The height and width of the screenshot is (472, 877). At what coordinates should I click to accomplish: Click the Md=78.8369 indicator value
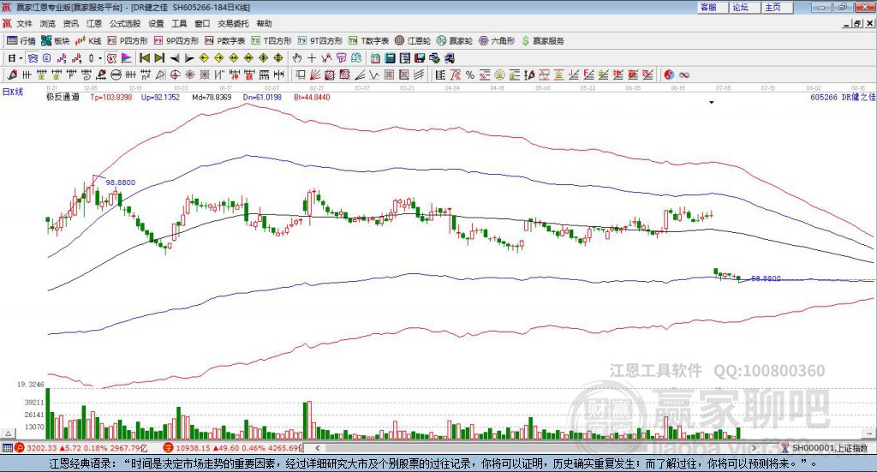212,98
